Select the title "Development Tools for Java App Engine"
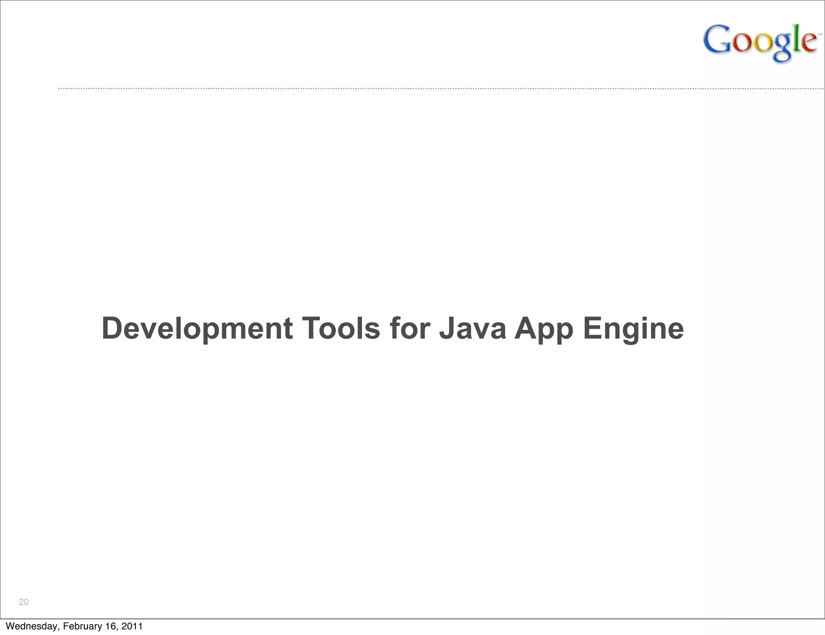Screen dimensions: 825x635 [x=393, y=329]
